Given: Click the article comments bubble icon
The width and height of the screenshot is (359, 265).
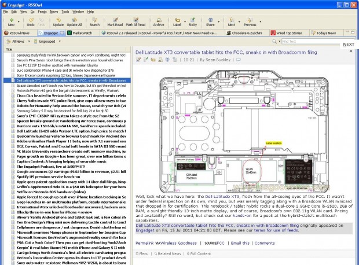Looking at the screenshot, I should tap(239, 60).
